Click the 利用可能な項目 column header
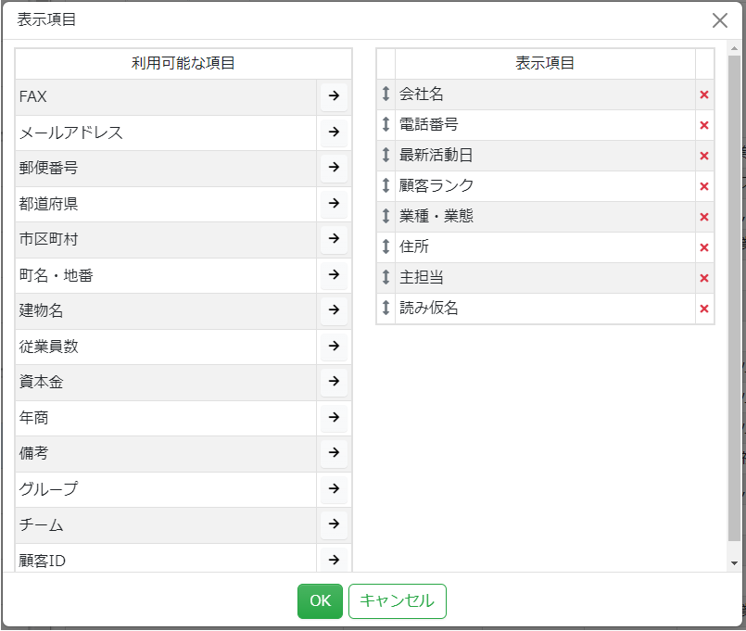Screen dimensions: 746x631 point(183,63)
